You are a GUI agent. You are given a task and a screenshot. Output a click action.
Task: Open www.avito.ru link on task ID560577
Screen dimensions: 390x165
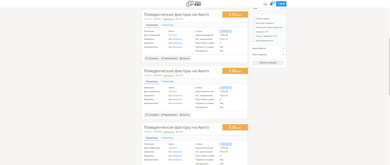pyautogui.click(x=169, y=19)
